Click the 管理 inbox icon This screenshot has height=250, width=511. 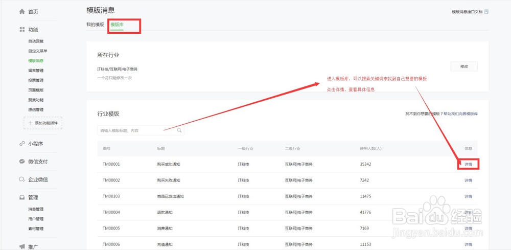point(22,197)
